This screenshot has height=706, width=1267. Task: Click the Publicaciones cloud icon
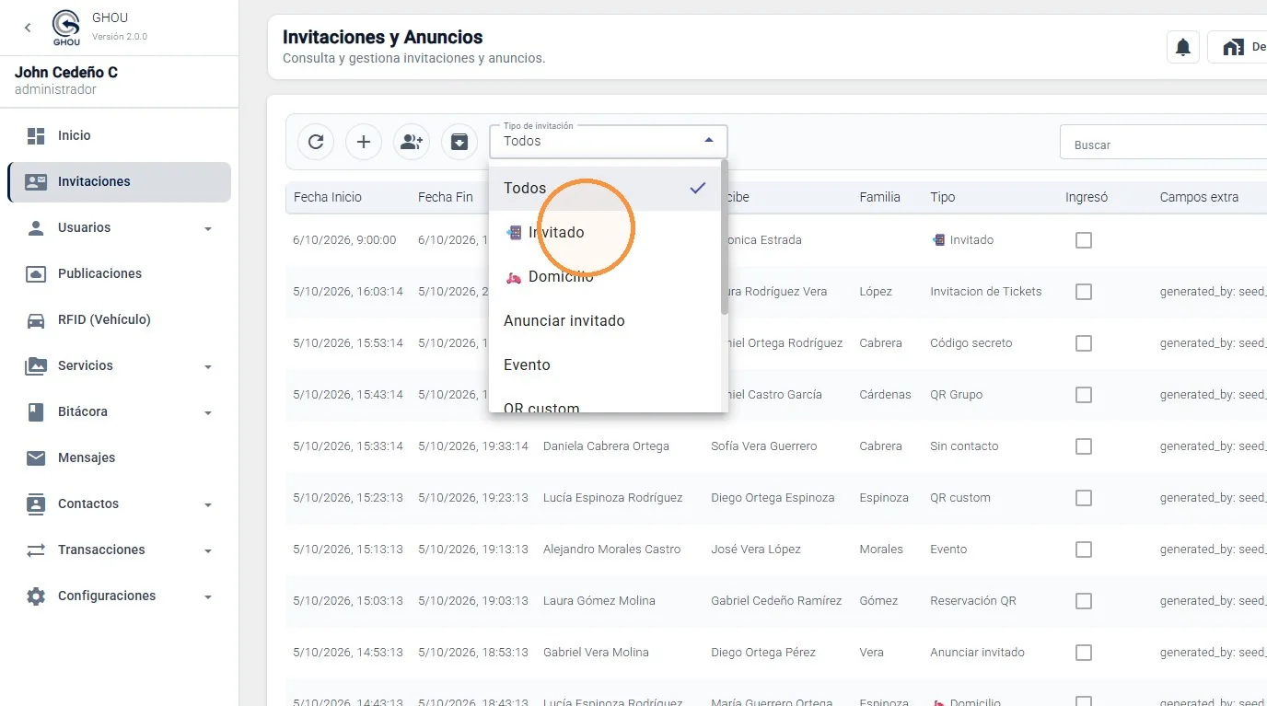point(36,273)
